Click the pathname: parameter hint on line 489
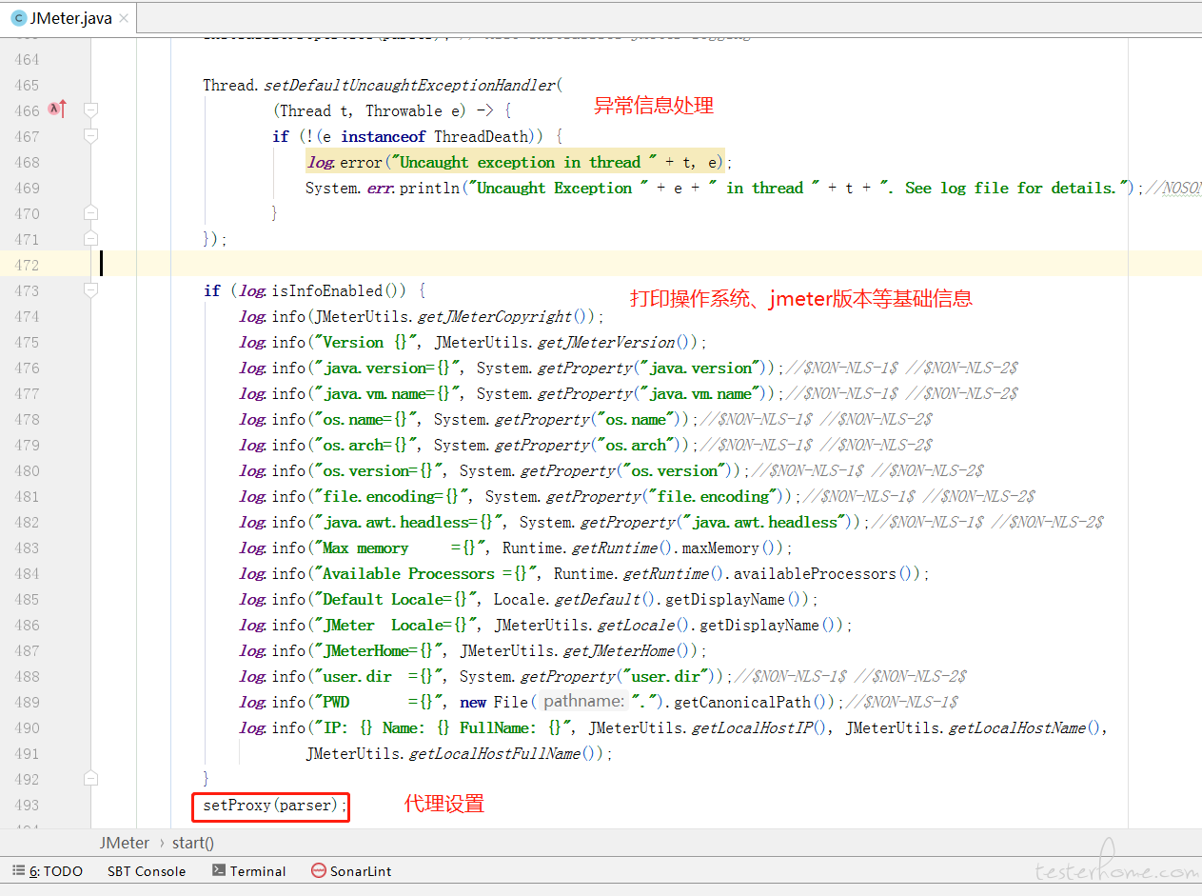Screen dimensions: 1202x896 582,702
